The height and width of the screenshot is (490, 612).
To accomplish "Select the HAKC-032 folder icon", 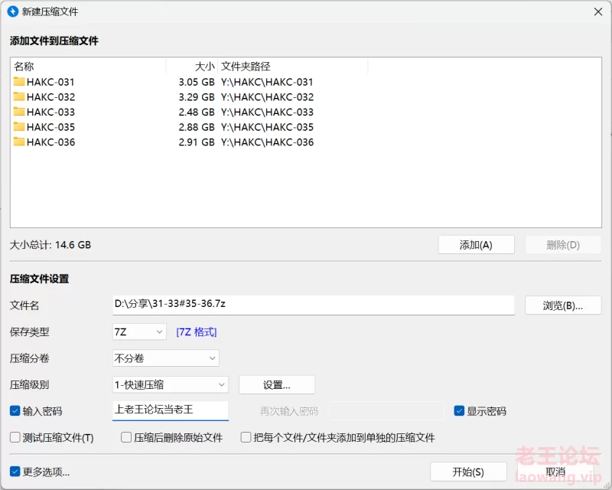I will coord(18,96).
